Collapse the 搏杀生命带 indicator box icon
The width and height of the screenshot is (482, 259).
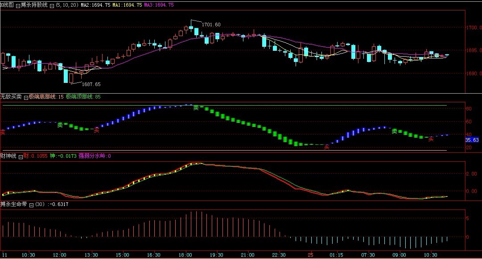(x=31, y=205)
